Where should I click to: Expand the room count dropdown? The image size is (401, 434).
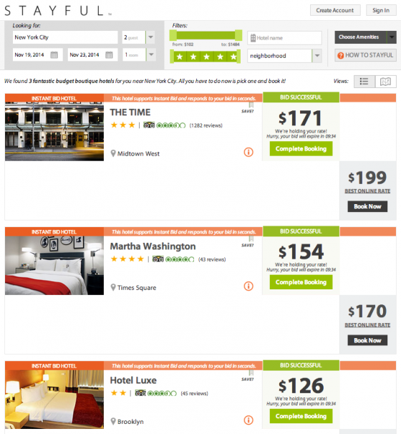pos(150,54)
